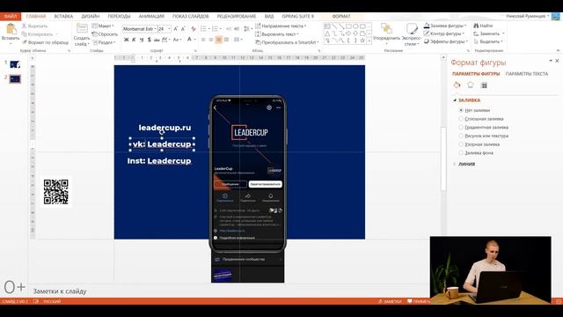Viewport: 563px width, 317px height.
Task: Toggle strikethrough formatting
Action: coord(157,40)
